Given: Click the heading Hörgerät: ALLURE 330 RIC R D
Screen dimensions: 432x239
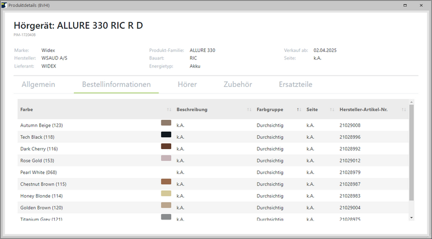Looking at the screenshot, I should [x=78, y=25].
